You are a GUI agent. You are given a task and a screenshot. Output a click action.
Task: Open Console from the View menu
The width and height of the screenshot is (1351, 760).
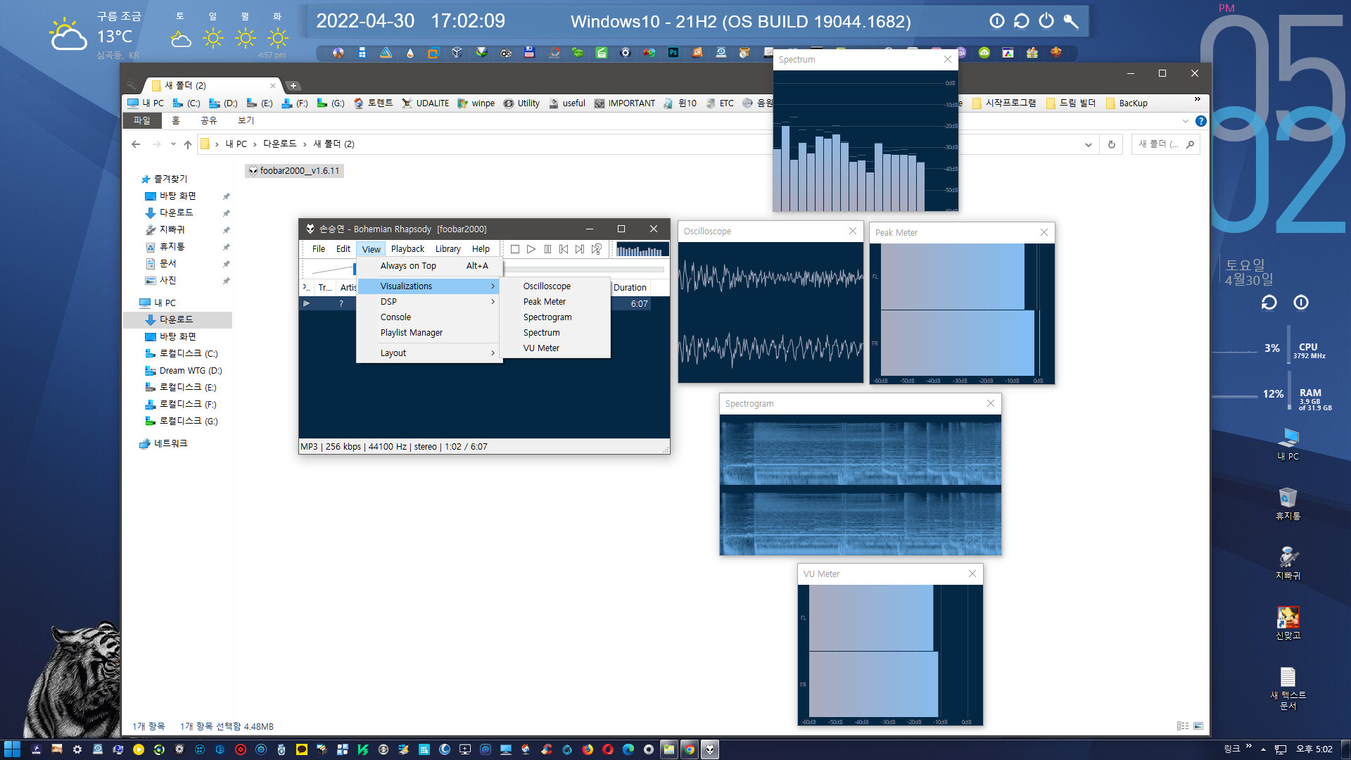[430, 317]
